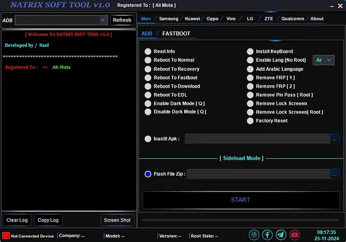The width and height of the screenshot is (346, 242).
Task: Click the red 'Registered To :' log text
Action: [x=21, y=67]
